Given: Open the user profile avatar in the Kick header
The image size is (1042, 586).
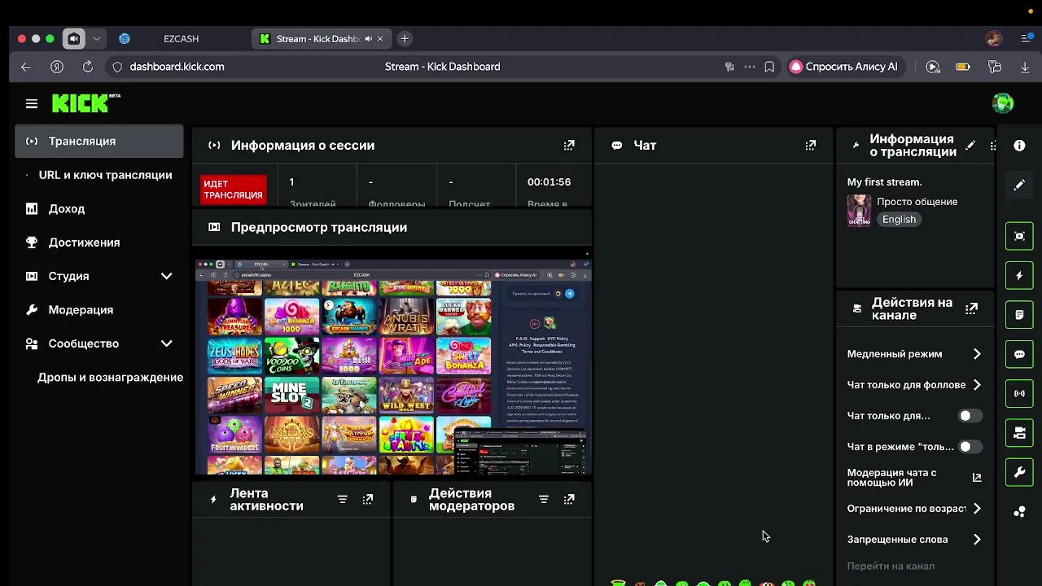Looking at the screenshot, I should point(1003,103).
